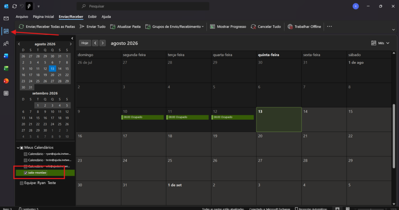Screen dimensions: 399x210
Task: Enable Calendário teste@ajuda checkbox
Action: (x=25, y=160)
